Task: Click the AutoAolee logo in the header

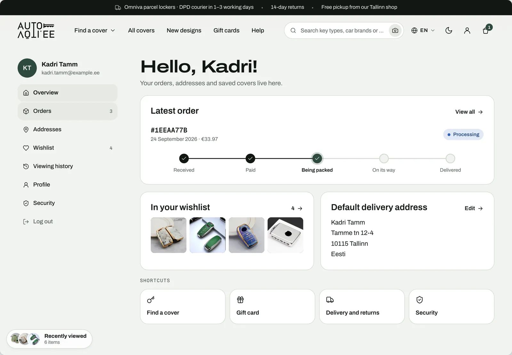Action: (x=36, y=30)
